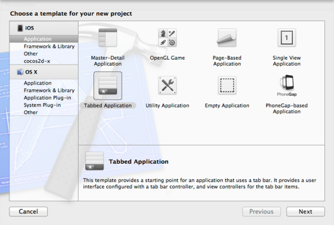The width and height of the screenshot is (334, 225).
Task: Select Application under iOS
Action: point(38,40)
